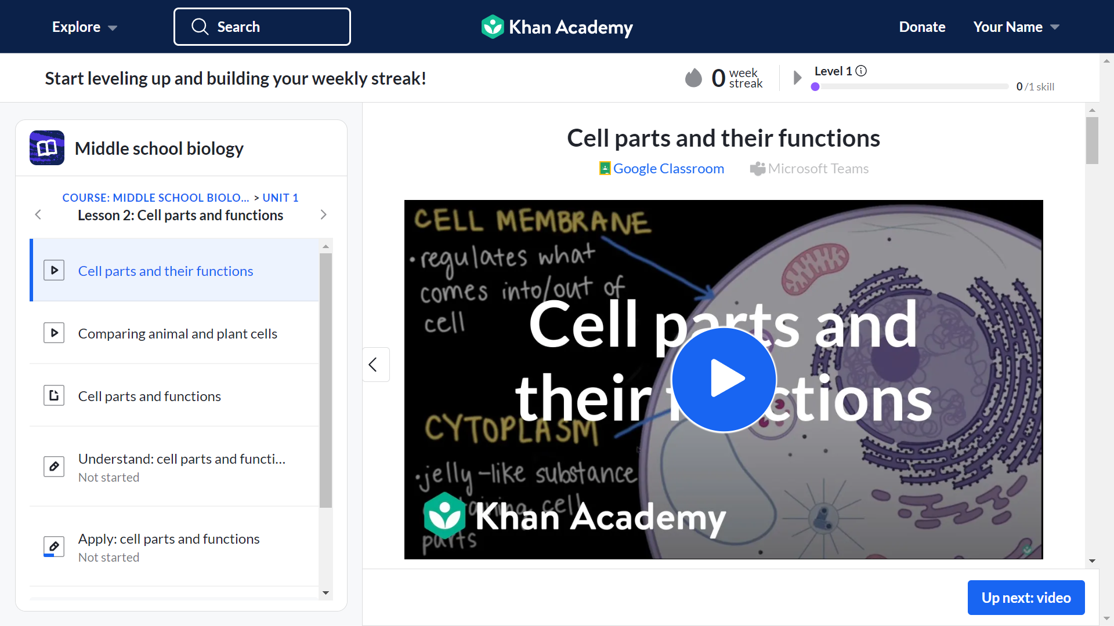
Task: Click the Google Classroom icon
Action: click(x=605, y=168)
